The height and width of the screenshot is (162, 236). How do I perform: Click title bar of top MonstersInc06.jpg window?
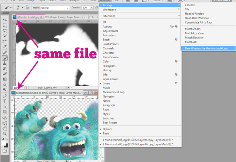click(x=55, y=17)
